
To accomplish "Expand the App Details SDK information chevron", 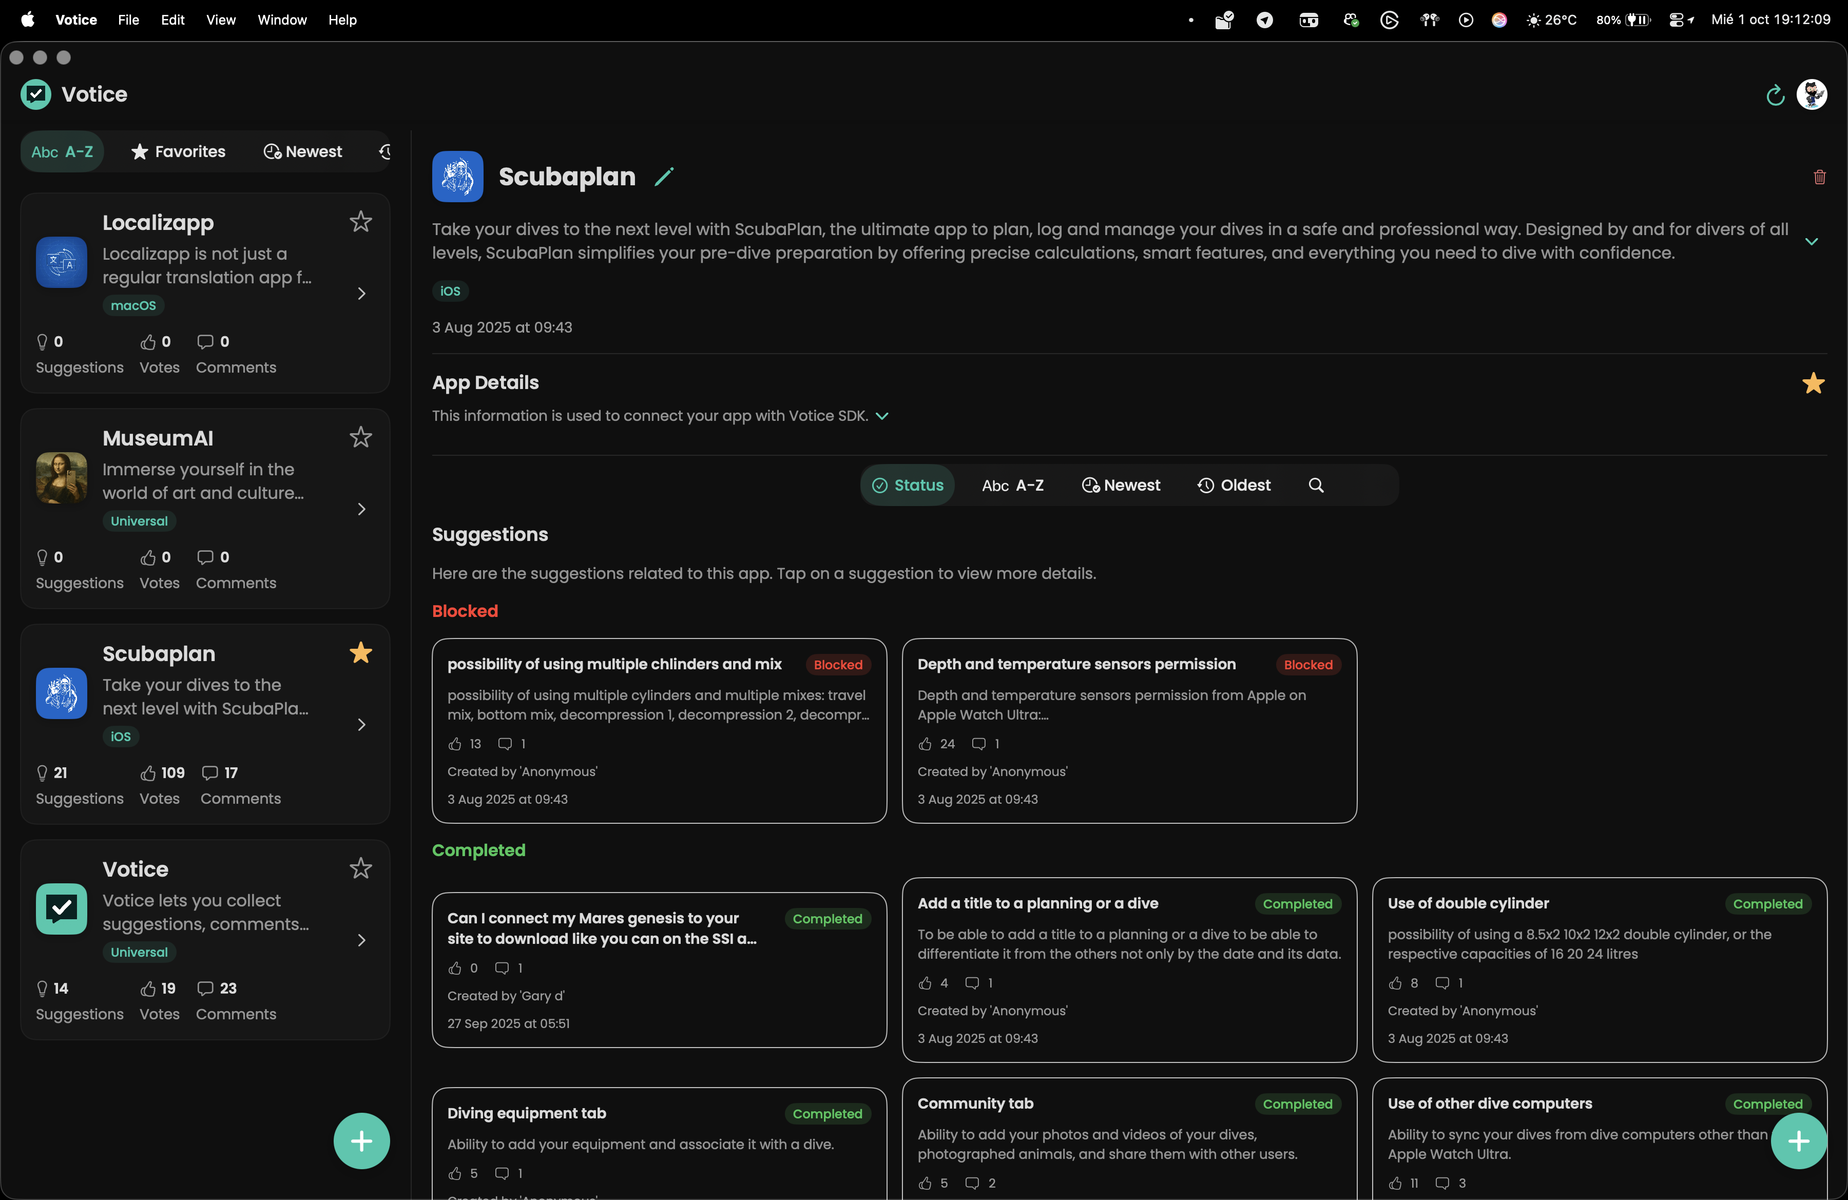I will [881, 416].
